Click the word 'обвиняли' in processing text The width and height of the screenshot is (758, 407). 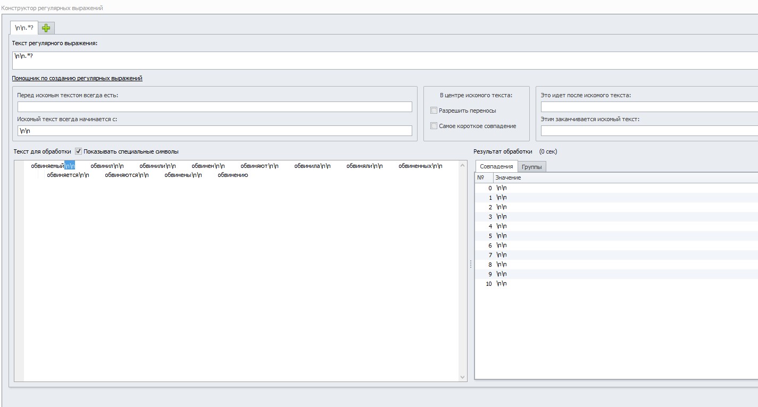[x=360, y=166]
